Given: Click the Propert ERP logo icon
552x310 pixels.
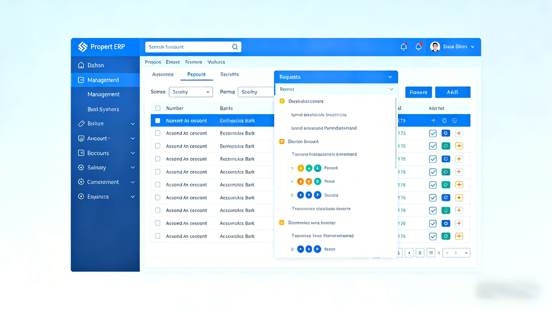Looking at the screenshot, I should pos(82,46).
